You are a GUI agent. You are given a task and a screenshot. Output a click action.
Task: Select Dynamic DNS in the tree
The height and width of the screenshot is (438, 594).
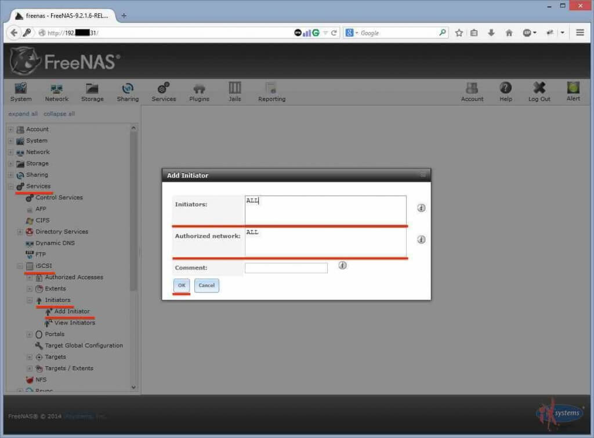coord(55,243)
